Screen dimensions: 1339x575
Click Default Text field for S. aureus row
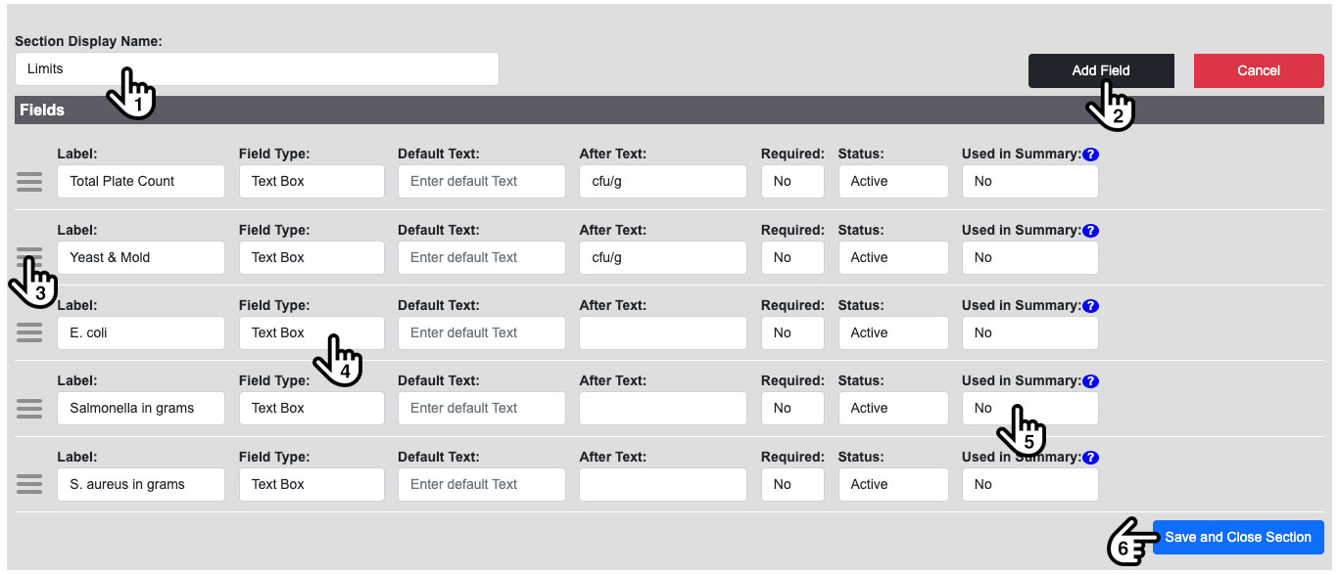click(481, 484)
